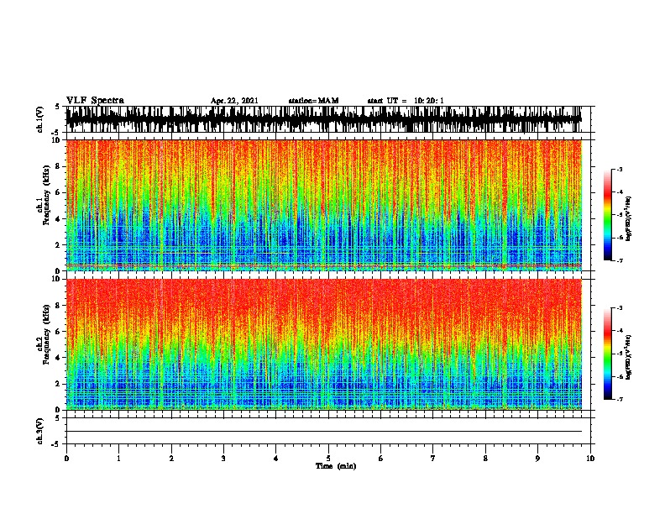Click the "Time (min)" axis label
Image resolution: width=665 pixels, height=514 pixels.
click(x=336, y=466)
